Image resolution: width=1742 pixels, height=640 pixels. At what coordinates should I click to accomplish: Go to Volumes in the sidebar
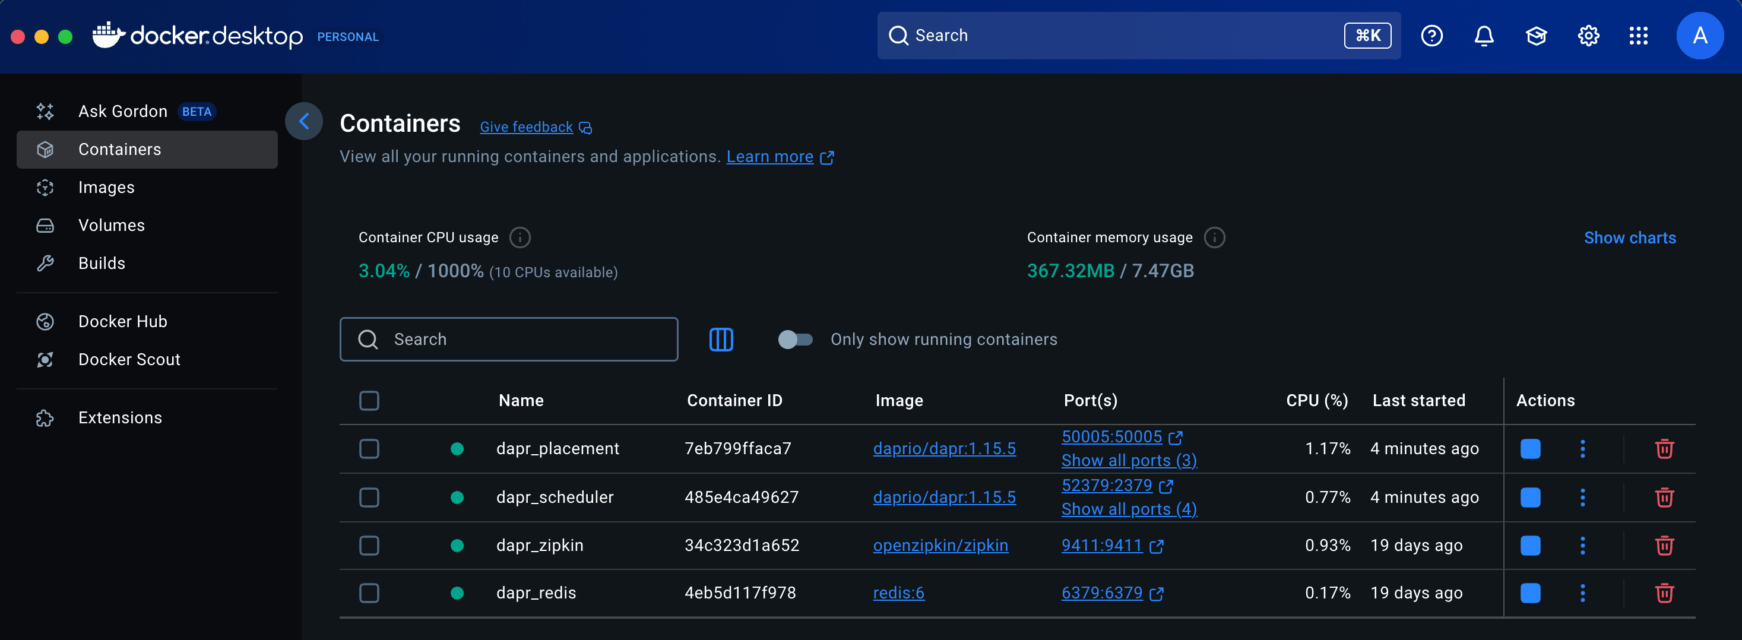click(147, 225)
